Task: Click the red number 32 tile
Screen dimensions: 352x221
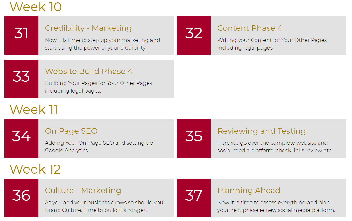Action: [x=194, y=36]
